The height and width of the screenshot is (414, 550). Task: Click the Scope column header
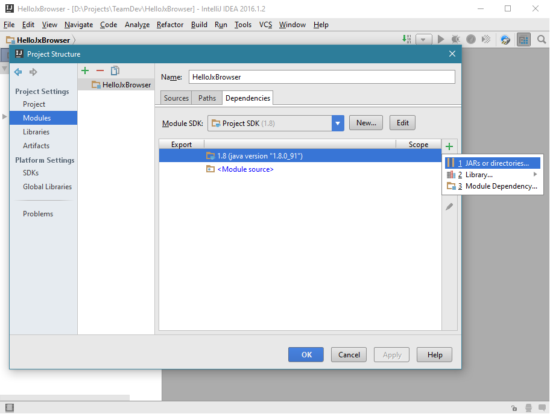coord(419,145)
